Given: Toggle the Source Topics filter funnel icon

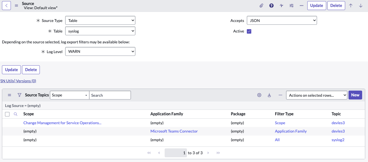Looking at the screenshot, I should coord(20,95).
